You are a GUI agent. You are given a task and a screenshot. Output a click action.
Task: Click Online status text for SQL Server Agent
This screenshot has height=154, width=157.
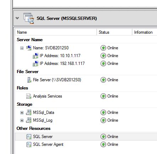coord(113,144)
